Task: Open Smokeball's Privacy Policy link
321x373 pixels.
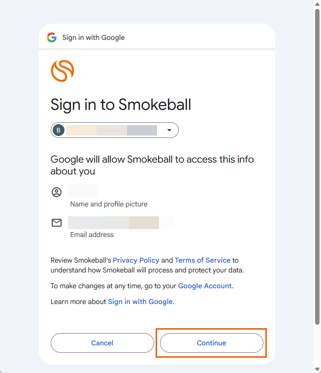Action: click(136, 260)
